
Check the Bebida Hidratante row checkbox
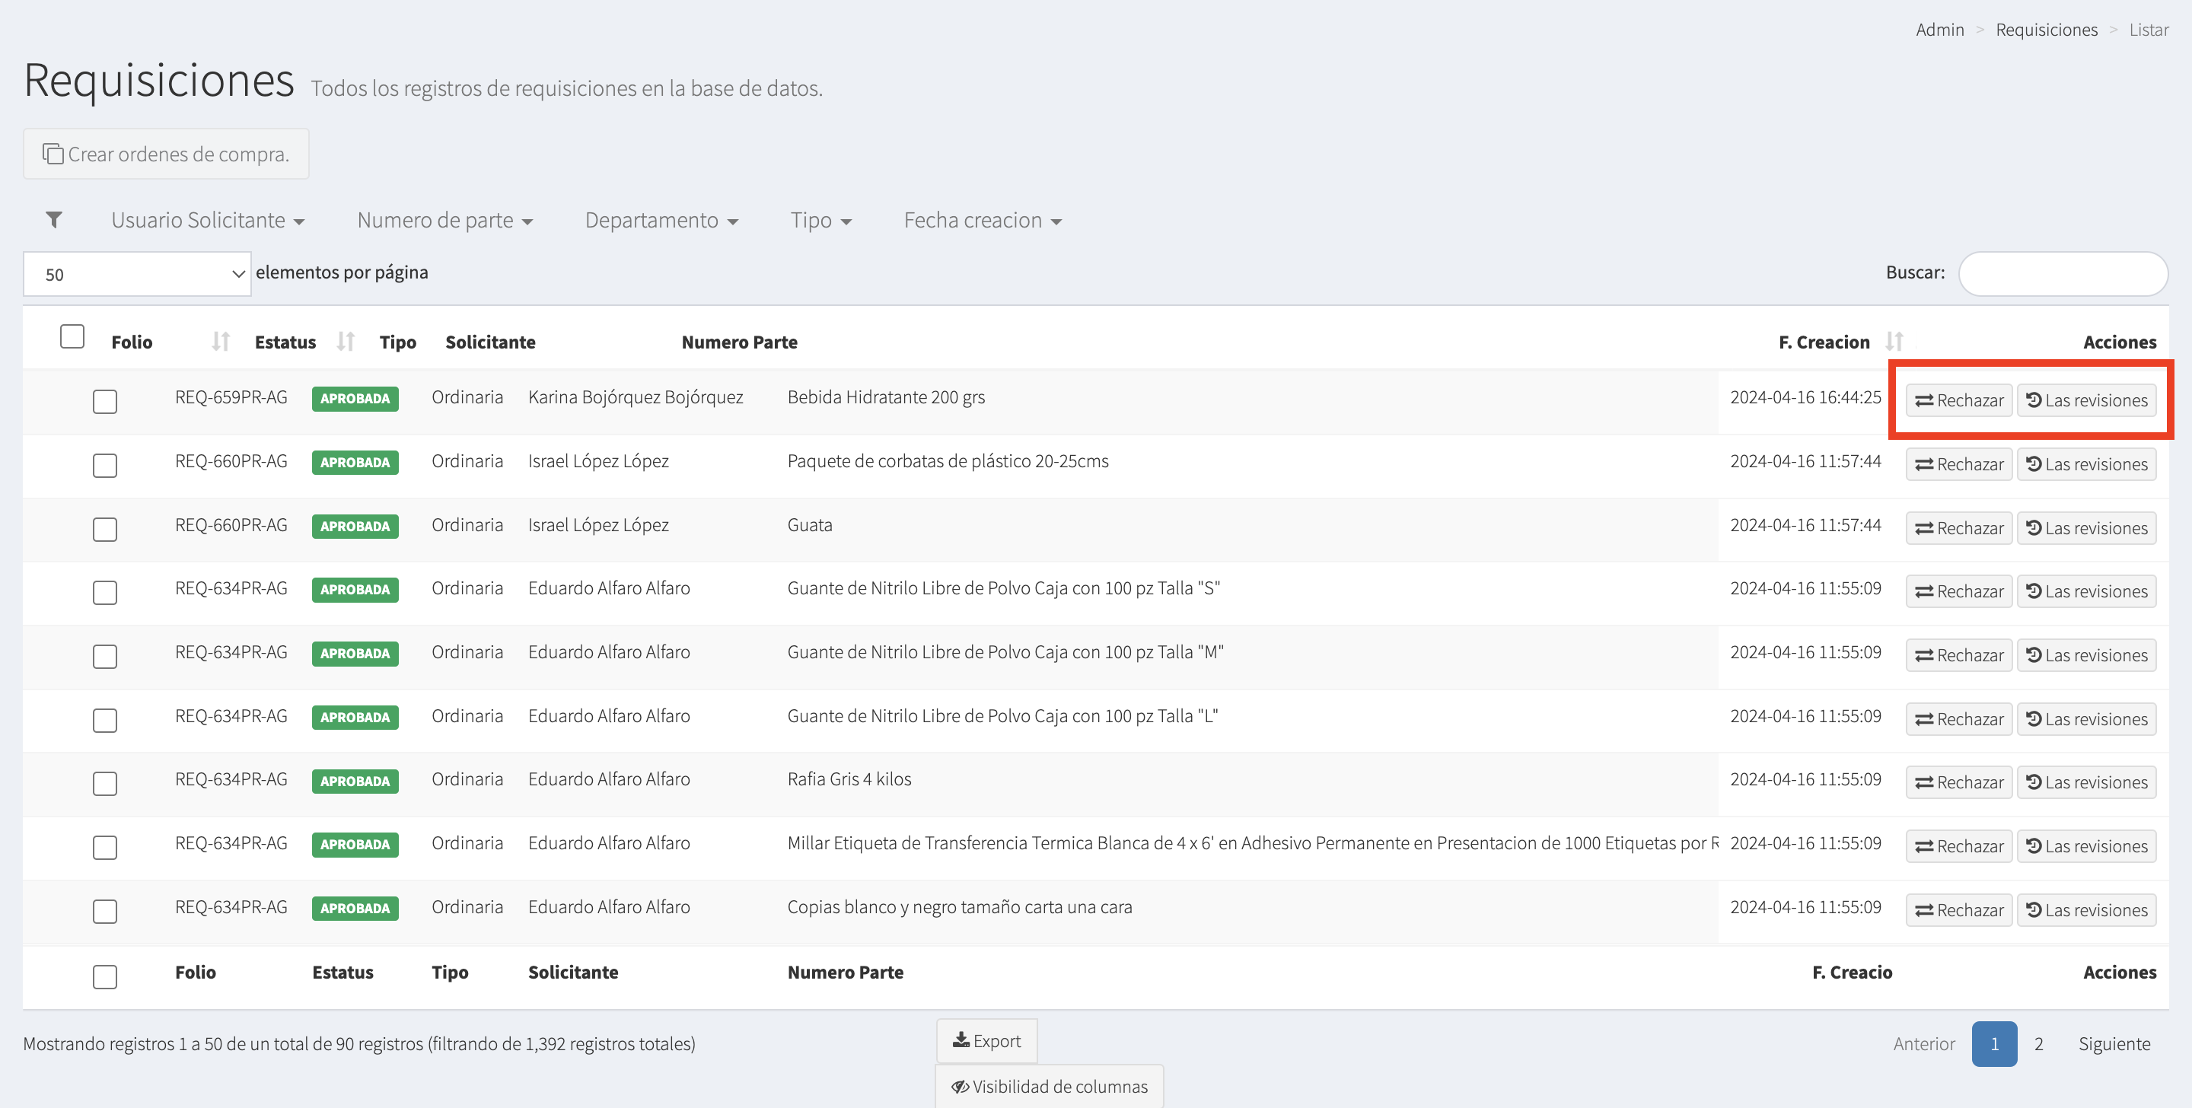pos(105,402)
